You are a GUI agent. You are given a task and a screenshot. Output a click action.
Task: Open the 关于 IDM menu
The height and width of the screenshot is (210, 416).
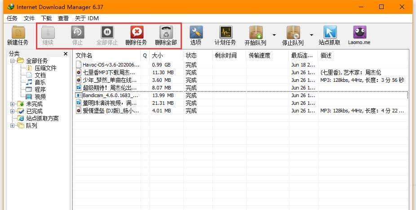coord(87,18)
